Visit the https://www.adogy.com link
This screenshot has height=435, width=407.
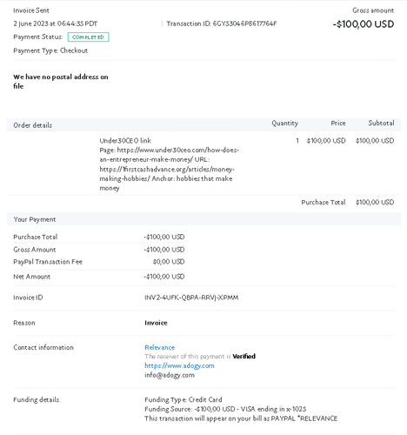tap(179, 365)
